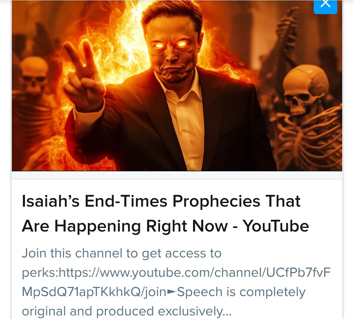This screenshot has height=319, width=354.
Task: Click the ► arrow symbol in the description
Action: point(171,292)
